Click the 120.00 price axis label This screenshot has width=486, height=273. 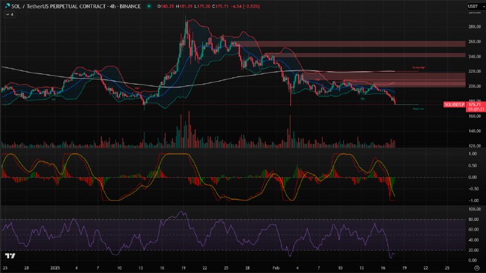[x=474, y=146]
